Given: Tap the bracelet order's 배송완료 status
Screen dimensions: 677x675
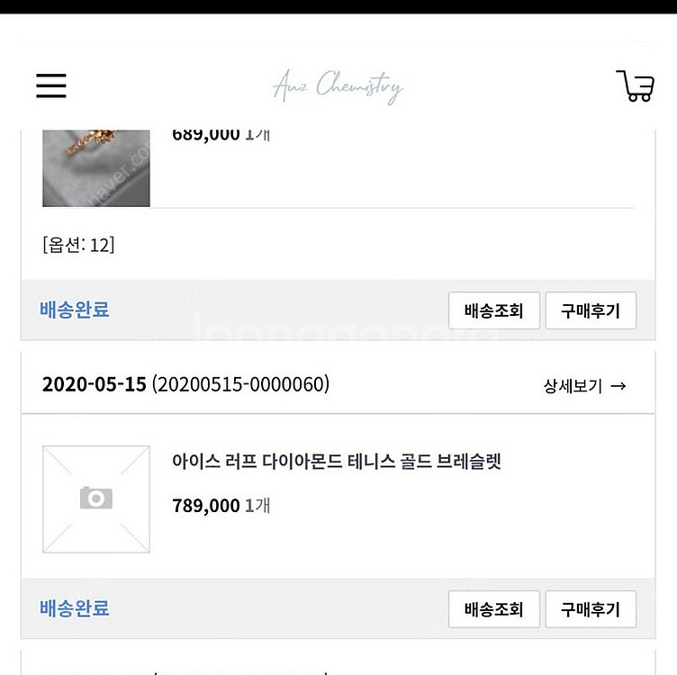Looking at the screenshot, I should pos(74,608).
